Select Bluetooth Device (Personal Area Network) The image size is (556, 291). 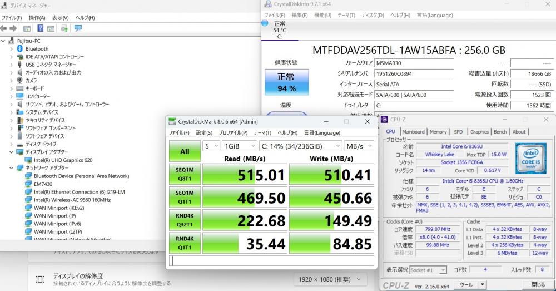(82, 176)
